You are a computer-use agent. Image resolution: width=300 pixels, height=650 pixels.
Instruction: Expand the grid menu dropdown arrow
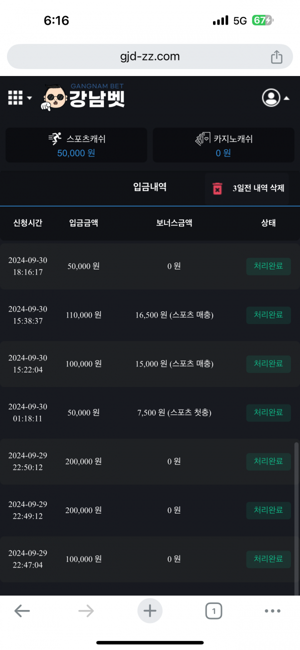(29, 98)
